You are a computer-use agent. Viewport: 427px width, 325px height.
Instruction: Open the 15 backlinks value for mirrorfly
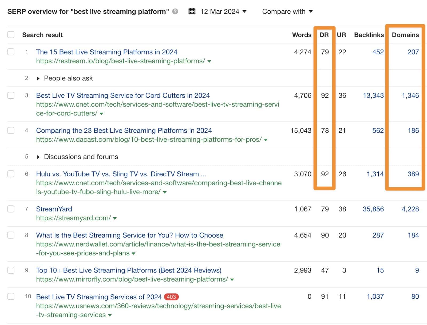point(380,270)
